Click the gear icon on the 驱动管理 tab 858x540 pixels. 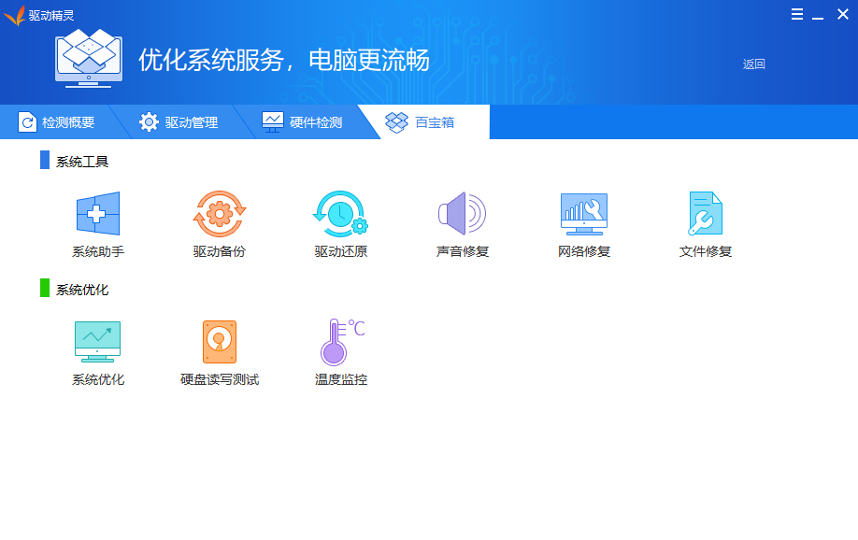(x=149, y=121)
